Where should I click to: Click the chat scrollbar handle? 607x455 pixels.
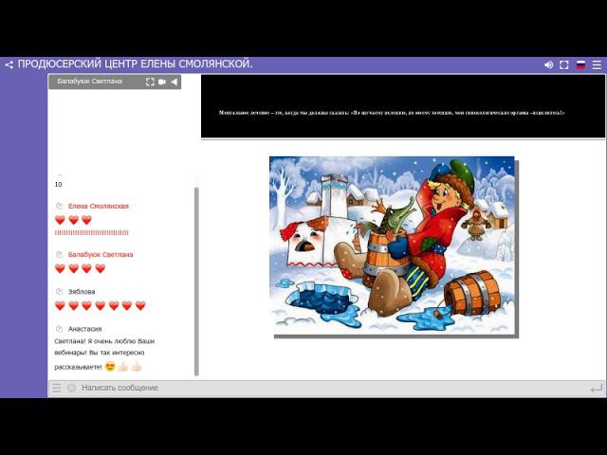196,282
